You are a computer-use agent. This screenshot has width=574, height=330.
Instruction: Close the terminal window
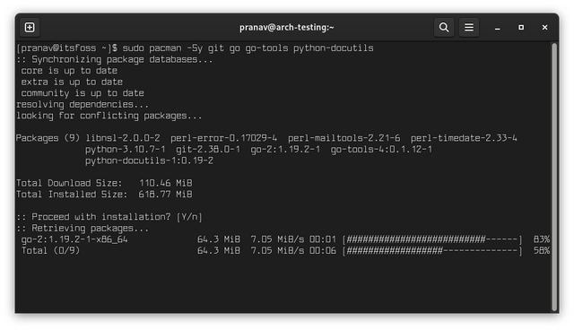[x=544, y=28]
